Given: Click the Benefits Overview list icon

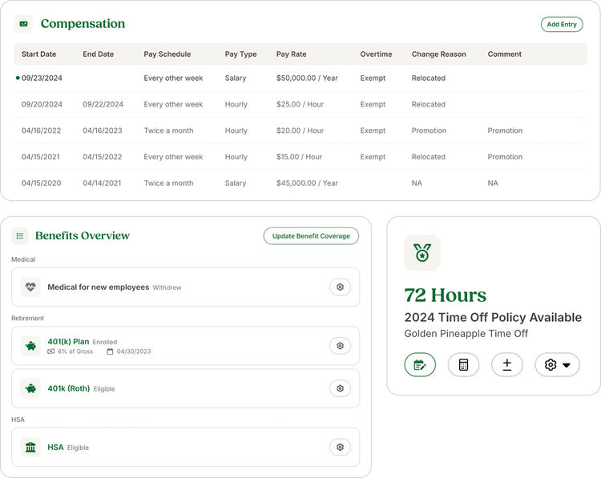Looking at the screenshot, I should (20, 235).
